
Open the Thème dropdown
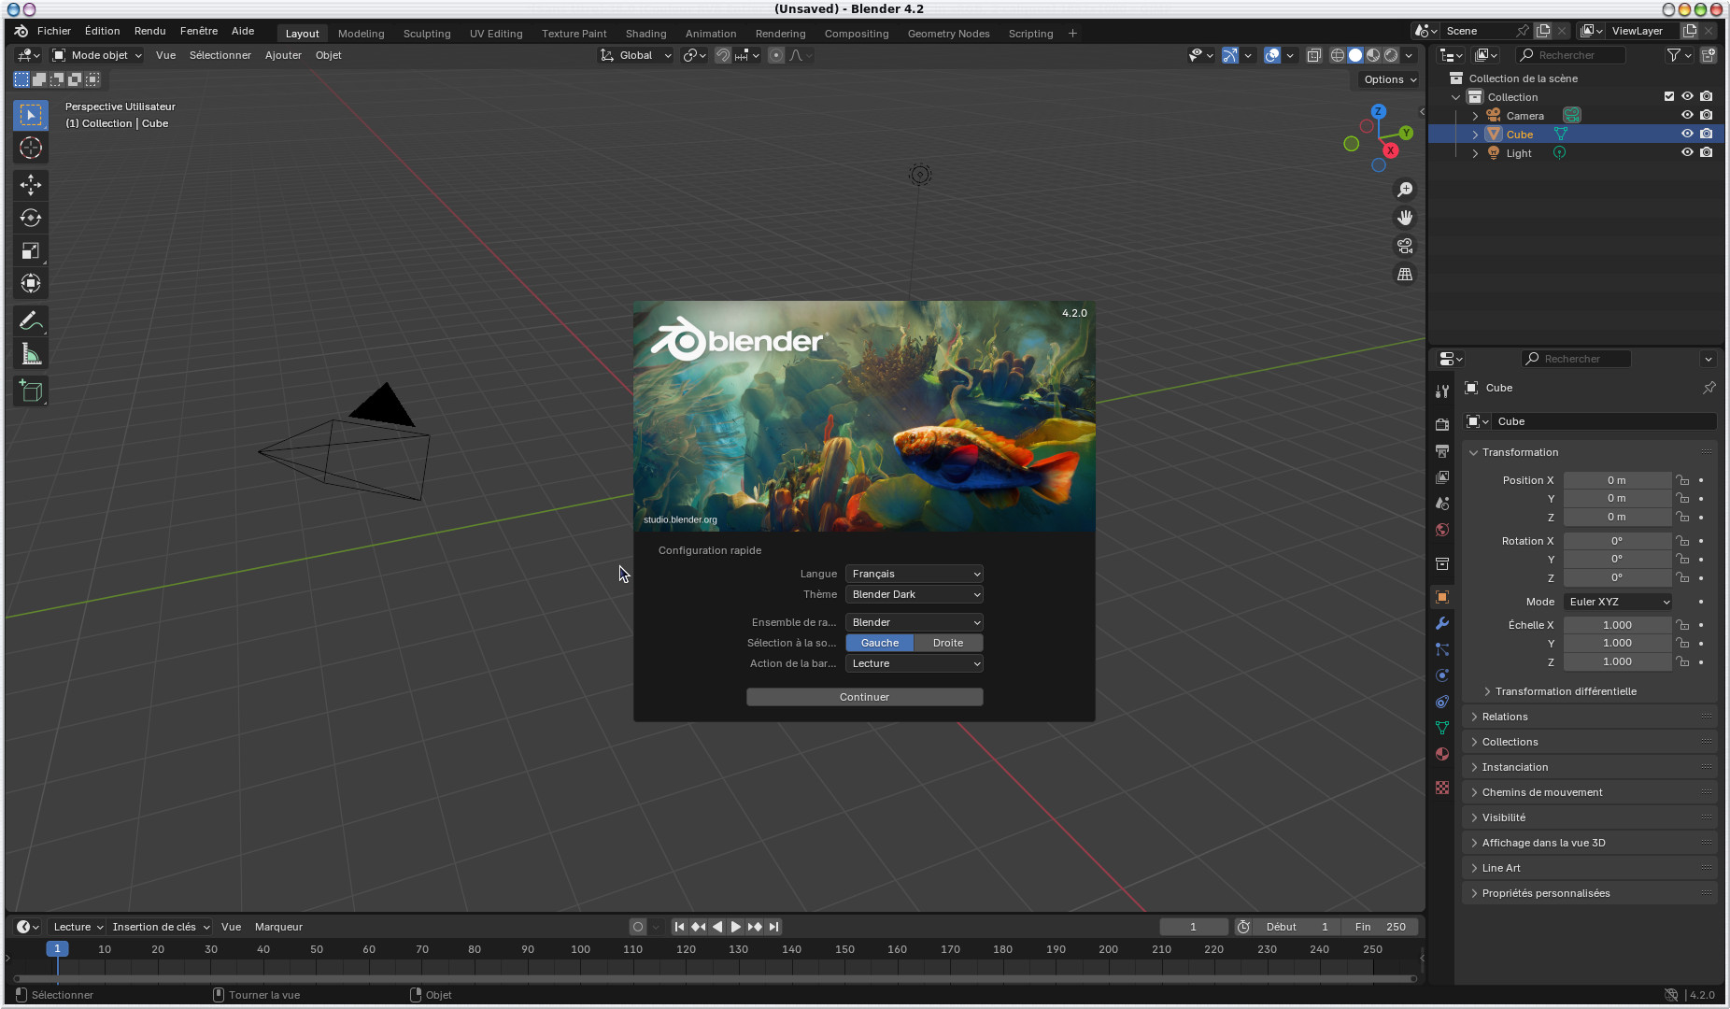pos(914,594)
